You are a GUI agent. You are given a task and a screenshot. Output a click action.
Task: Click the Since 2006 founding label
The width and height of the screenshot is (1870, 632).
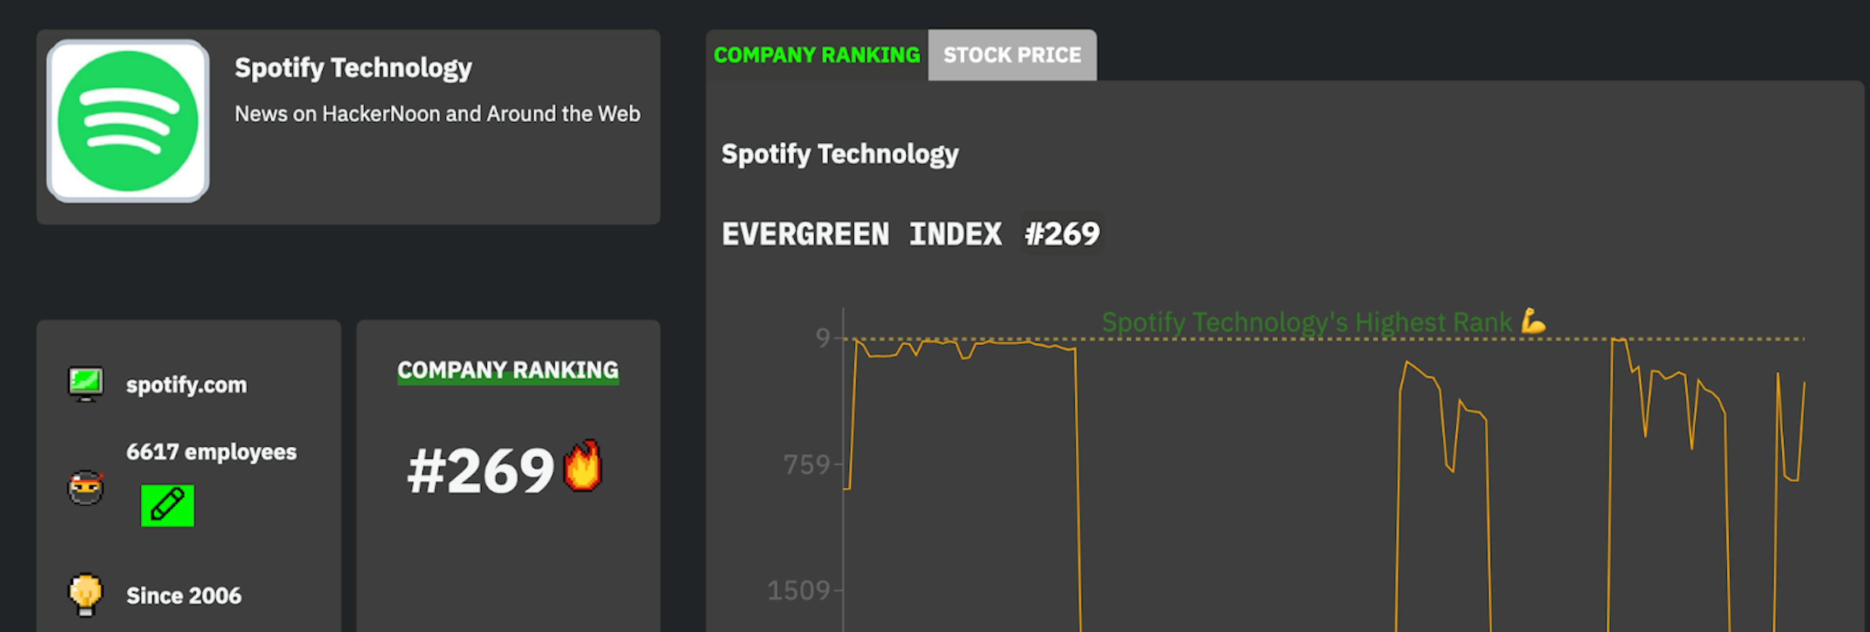pos(184,595)
